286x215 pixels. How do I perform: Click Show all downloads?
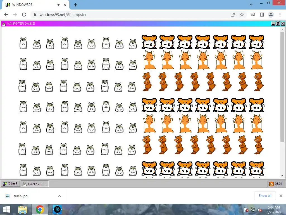[265, 196]
